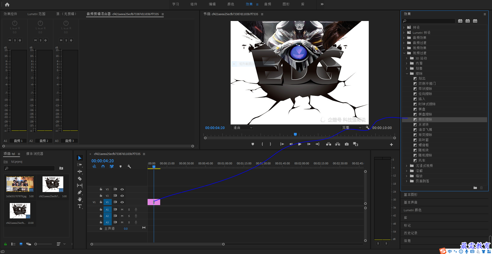This screenshot has height=254, width=492.
Task: Expand the 3D 运动 folder
Action: [407, 58]
